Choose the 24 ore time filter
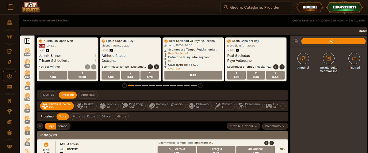 coord(106,116)
